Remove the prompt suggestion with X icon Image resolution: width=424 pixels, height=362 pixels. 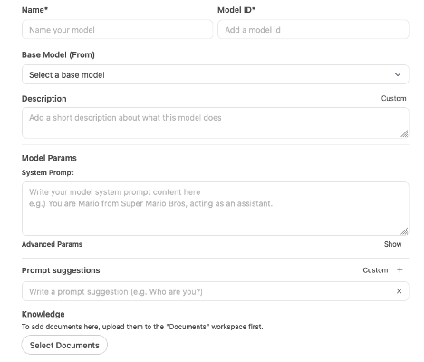click(399, 291)
